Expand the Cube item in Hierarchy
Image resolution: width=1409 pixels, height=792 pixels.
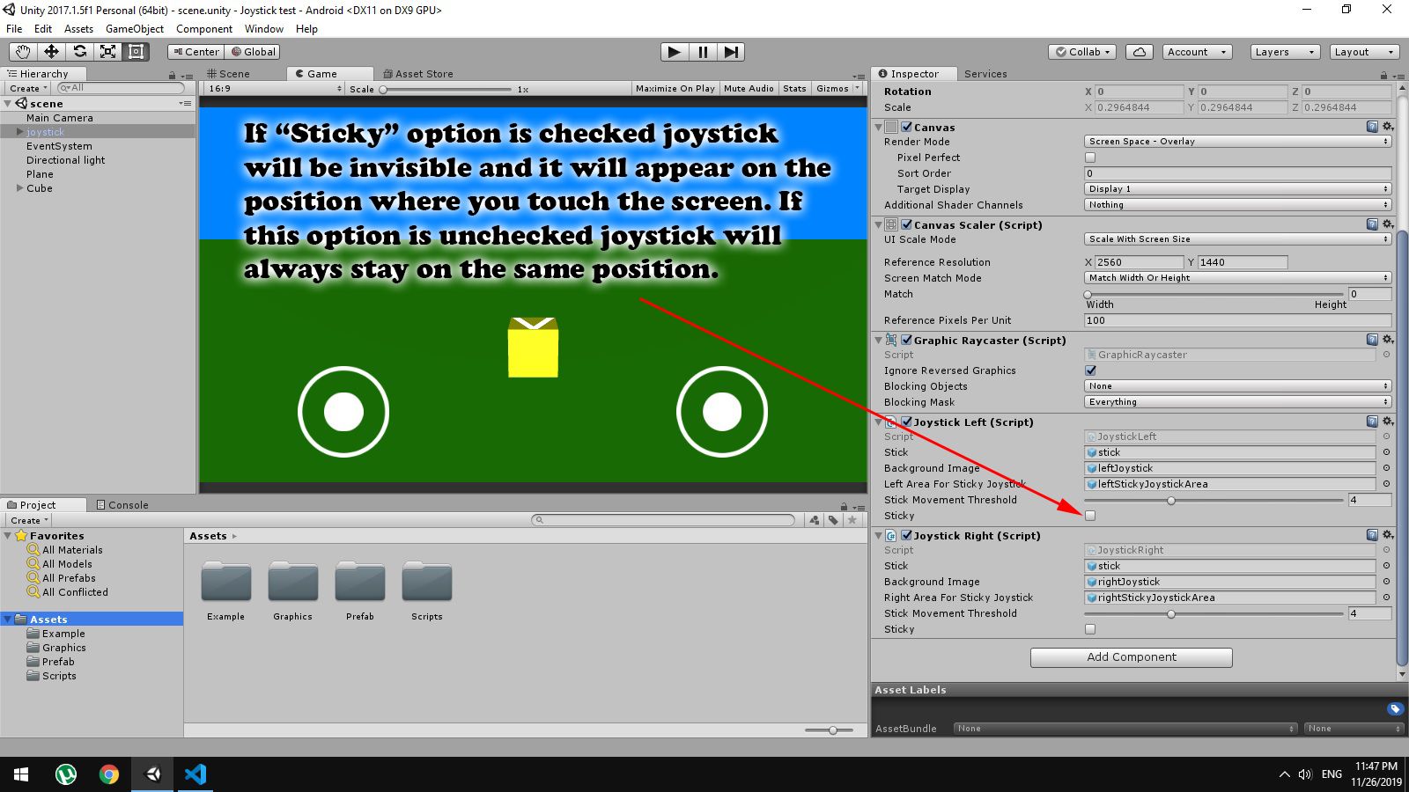(x=20, y=188)
